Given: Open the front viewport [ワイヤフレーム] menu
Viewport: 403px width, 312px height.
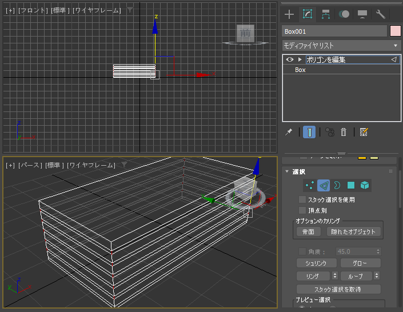Looking at the screenshot, I should pyautogui.click(x=97, y=10).
